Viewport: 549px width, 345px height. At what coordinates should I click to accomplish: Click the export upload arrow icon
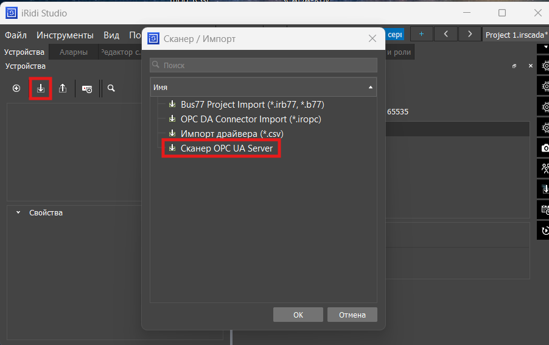(x=63, y=88)
